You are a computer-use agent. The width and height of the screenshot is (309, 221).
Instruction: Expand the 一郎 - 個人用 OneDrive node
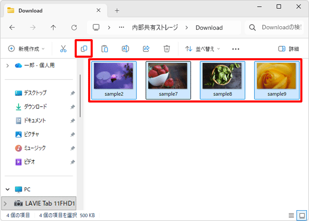click(x=8, y=65)
